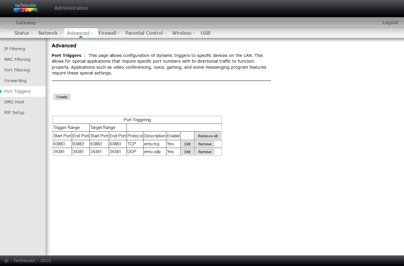Image resolution: width=404 pixels, height=266 pixels.
Task: Click the Target Range header cell
Action: pos(108,128)
